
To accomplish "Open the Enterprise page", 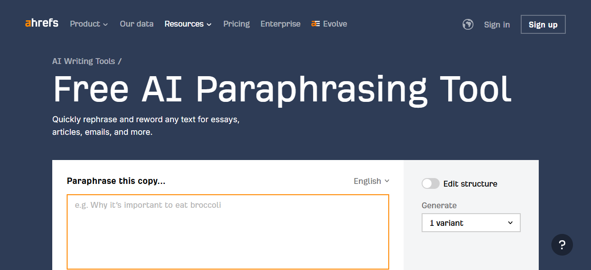I will point(280,24).
